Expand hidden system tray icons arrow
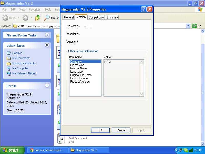 [x=176, y=150]
